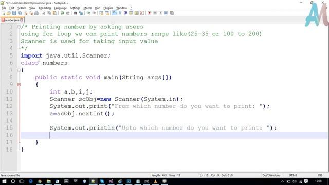
Task: Open the Settings menu
Action: pos(75,8)
